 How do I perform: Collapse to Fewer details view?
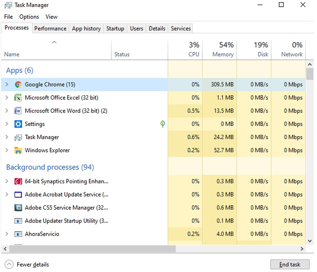27,264
